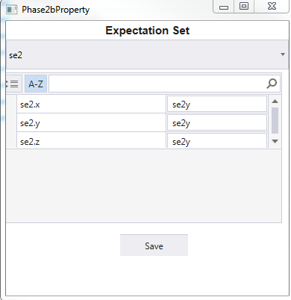Click the magnifier search icon
Screen dimensions: 291x300
pyautogui.click(x=272, y=84)
